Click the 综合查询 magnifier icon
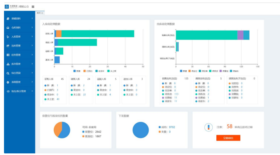Screen dimensions: 280x155 point(8,73)
